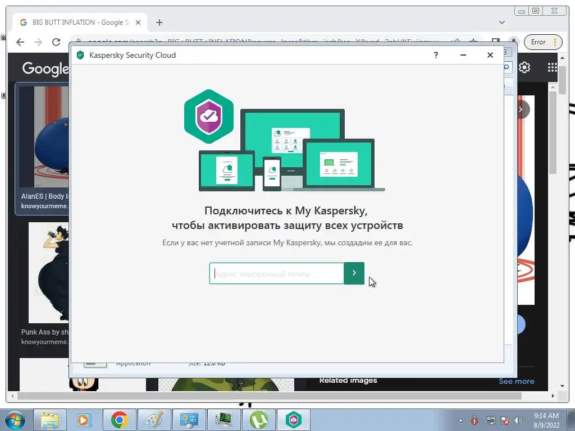Open Kaspersky help question mark
This screenshot has height=431, width=575.
click(436, 55)
